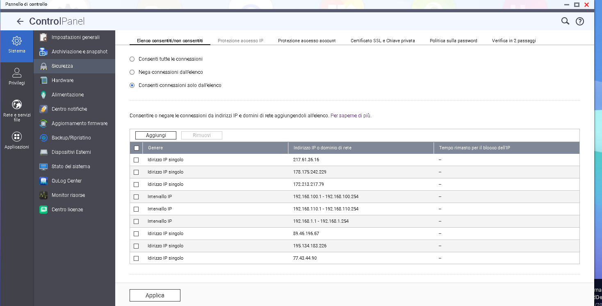602x306 pixels.
Task: Sort by Indirizzo IP o dominio column header
Action: click(361, 148)
